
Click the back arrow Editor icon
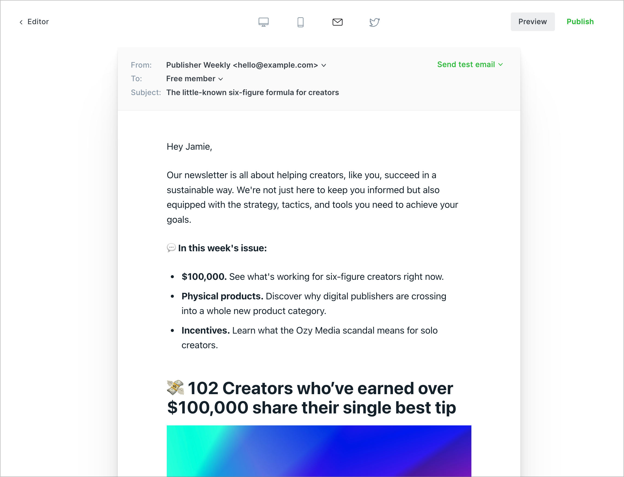21,21
